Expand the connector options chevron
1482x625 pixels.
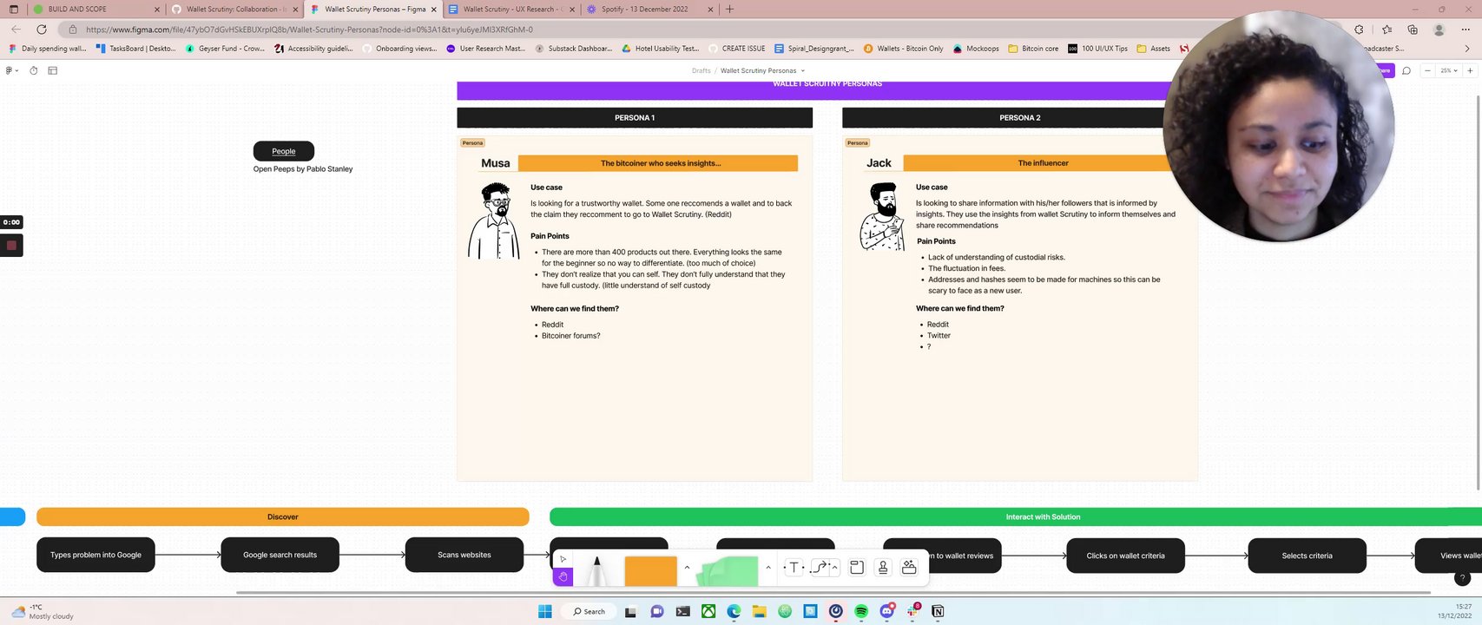pyautogui.click(x=835, y=568)
